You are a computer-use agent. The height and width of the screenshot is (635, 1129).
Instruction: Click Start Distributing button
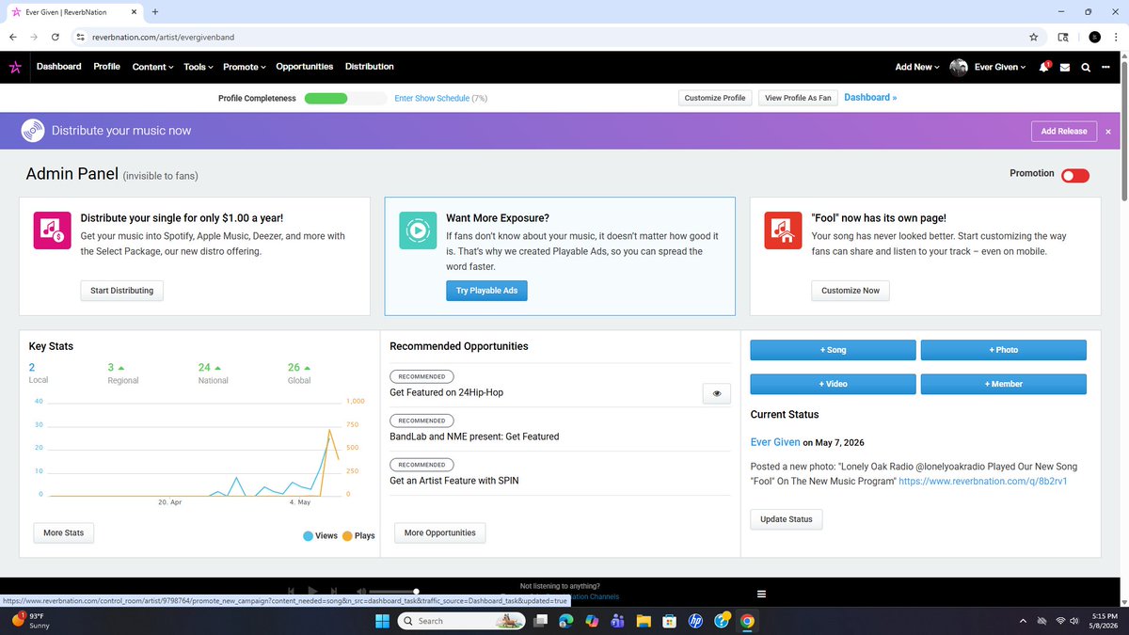(122, 291)
